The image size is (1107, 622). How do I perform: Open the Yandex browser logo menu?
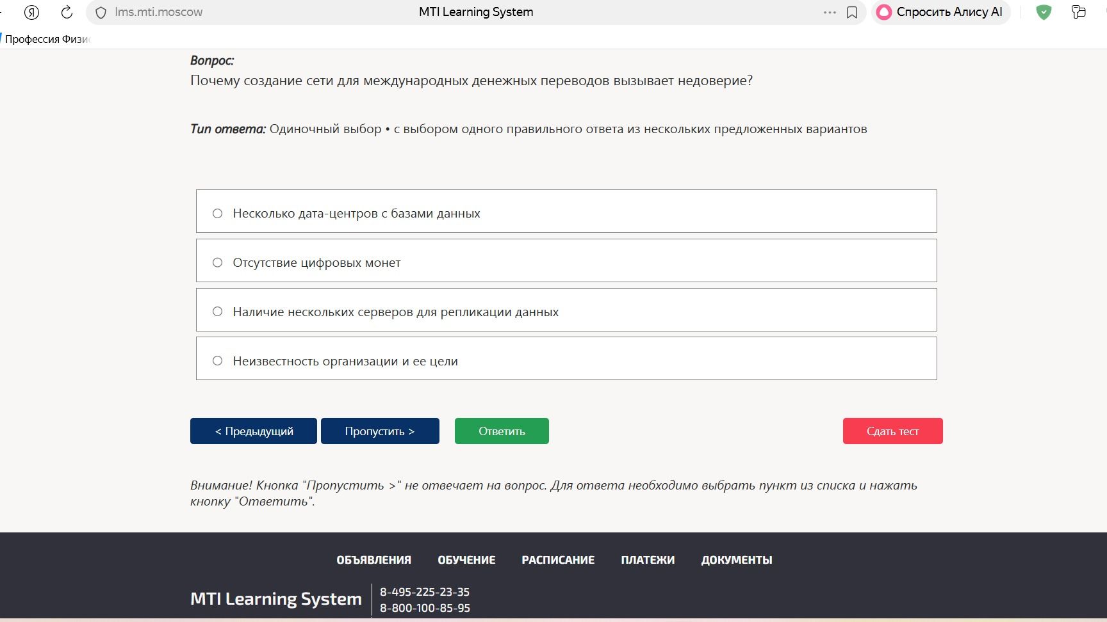pyautogui.click(x=31, y=12)
